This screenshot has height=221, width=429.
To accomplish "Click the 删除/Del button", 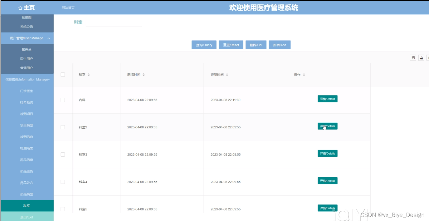I will pos(256,45).
